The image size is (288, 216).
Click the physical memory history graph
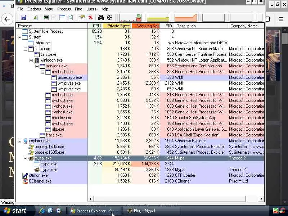coord(186,18)
